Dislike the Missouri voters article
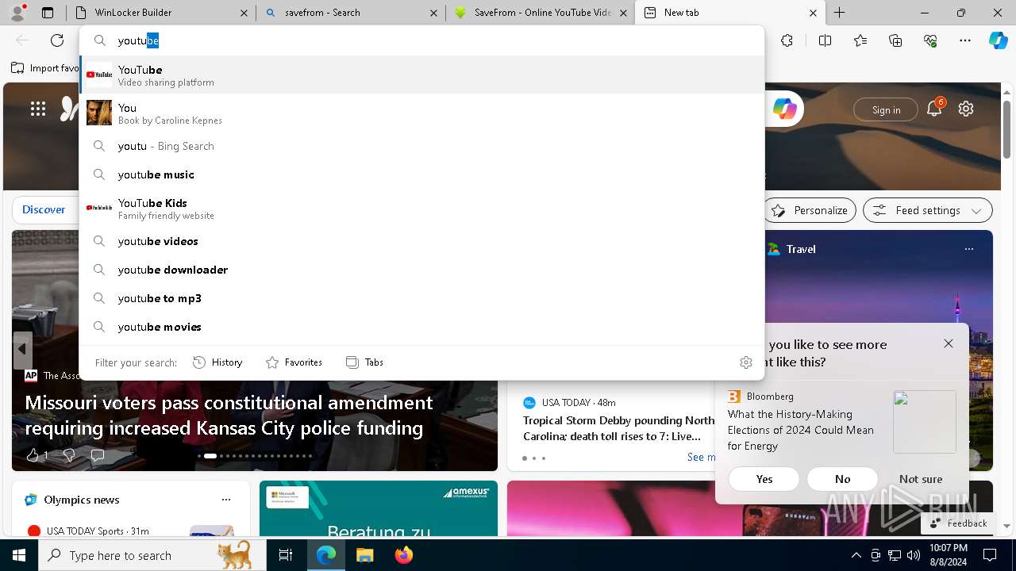The image size is (1016, 571). click(68, 455)
